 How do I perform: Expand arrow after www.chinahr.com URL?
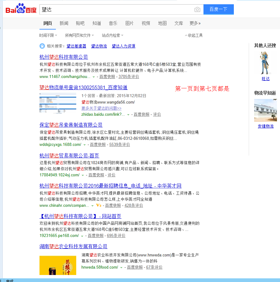click(x=92, y=206)
